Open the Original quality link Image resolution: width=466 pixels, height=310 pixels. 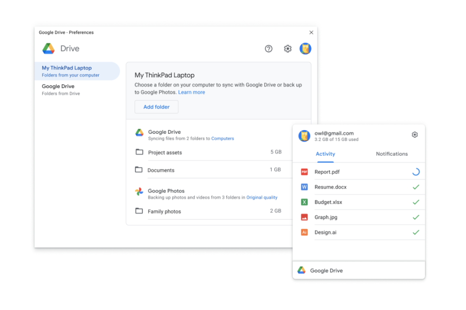pos(262,198)
